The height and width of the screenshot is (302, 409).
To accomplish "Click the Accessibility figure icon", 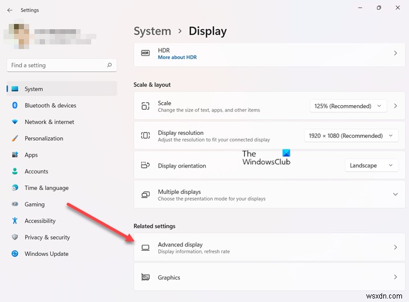I will coord(15,221).
